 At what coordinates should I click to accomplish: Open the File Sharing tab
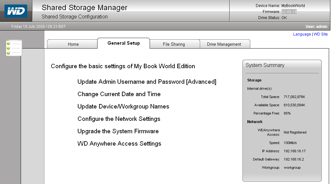[x=174, y=44]
